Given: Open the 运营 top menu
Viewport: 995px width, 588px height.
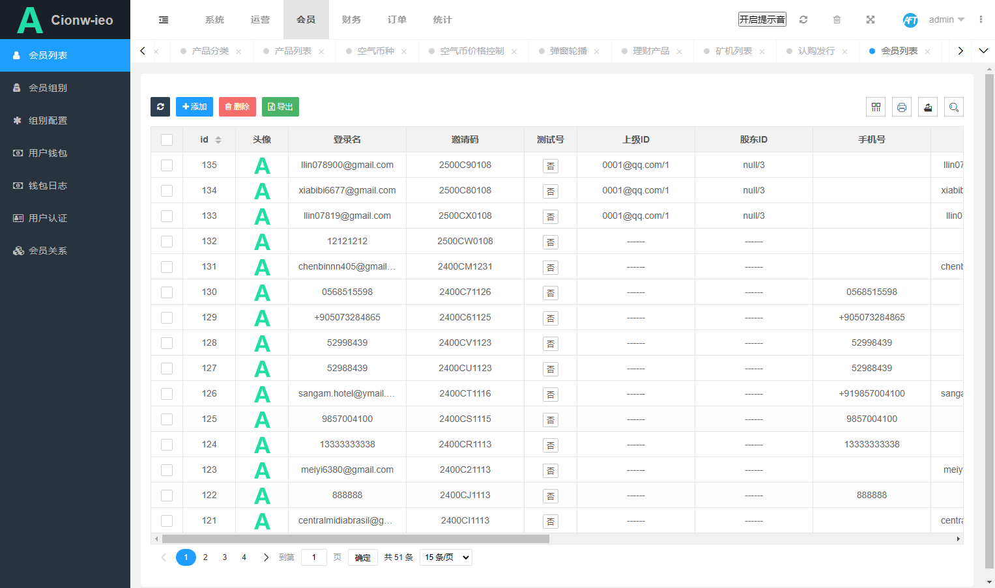Looking at the screenshot, I should [x=260, y=20].
